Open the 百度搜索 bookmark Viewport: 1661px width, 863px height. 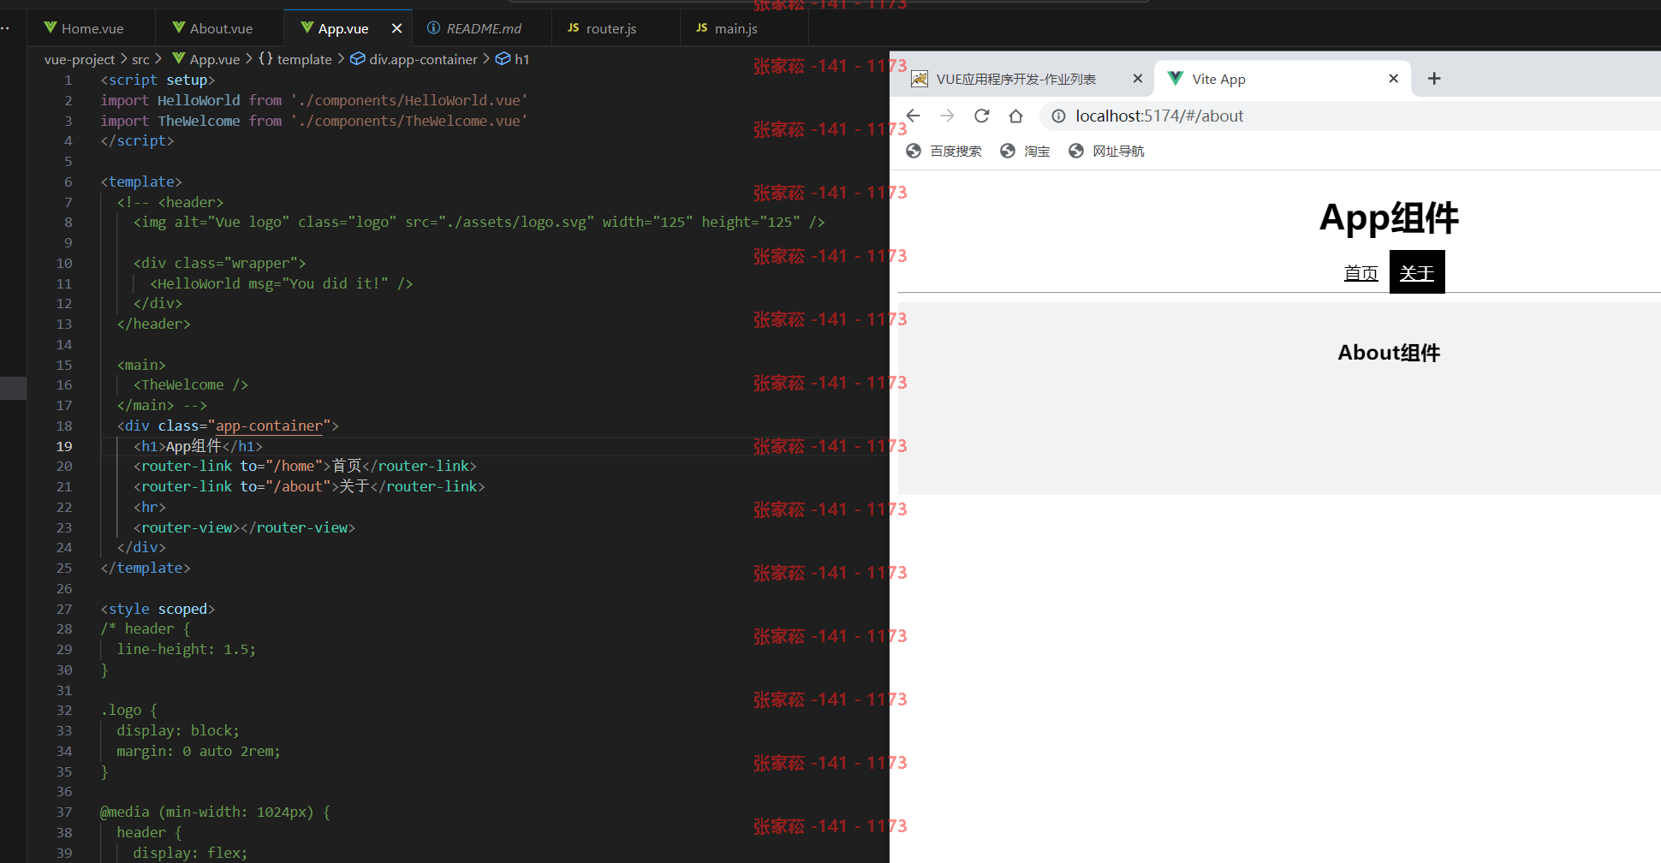pos(944,151)
